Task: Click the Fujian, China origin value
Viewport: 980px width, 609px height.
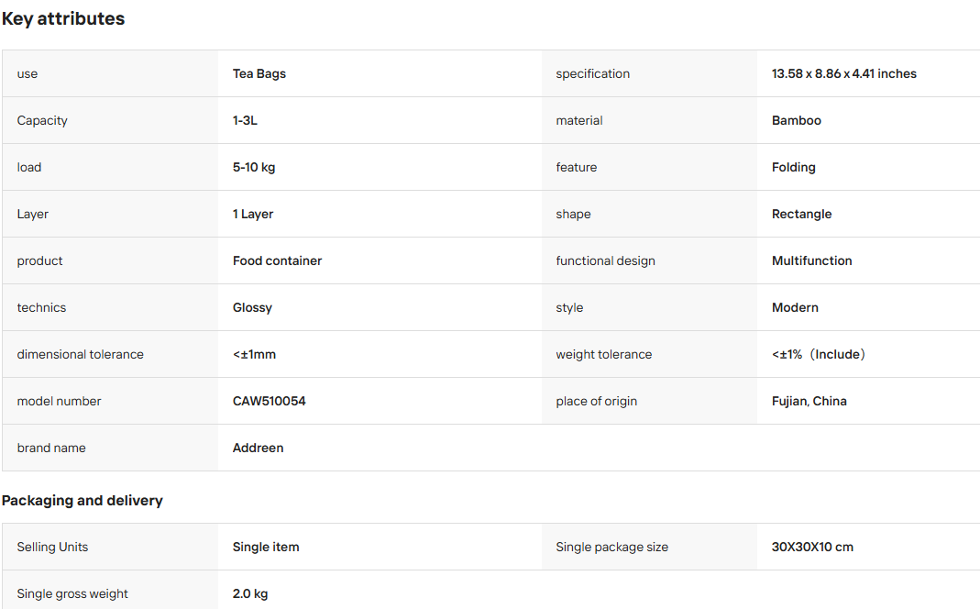Action: click(x=809, y=402)
